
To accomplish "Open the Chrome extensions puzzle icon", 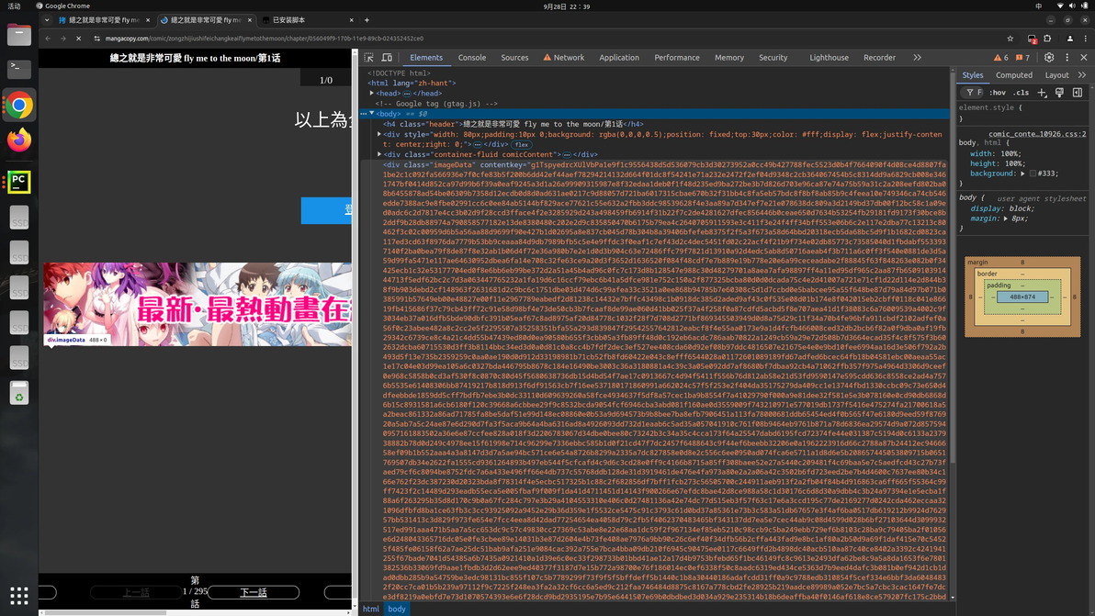I will coord(1047,39).
